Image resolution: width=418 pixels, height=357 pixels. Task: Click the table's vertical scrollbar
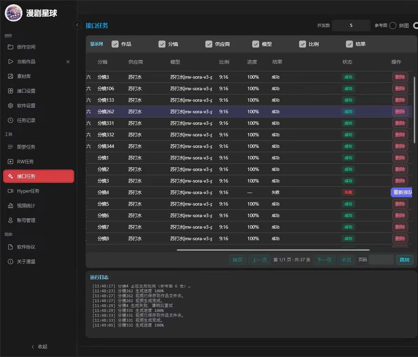tap(414, 110)
